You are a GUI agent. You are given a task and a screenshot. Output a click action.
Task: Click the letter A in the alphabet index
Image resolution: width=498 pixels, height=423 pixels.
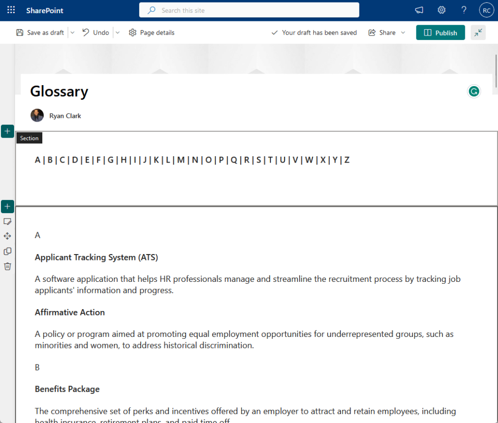click(x=37, y=160)
